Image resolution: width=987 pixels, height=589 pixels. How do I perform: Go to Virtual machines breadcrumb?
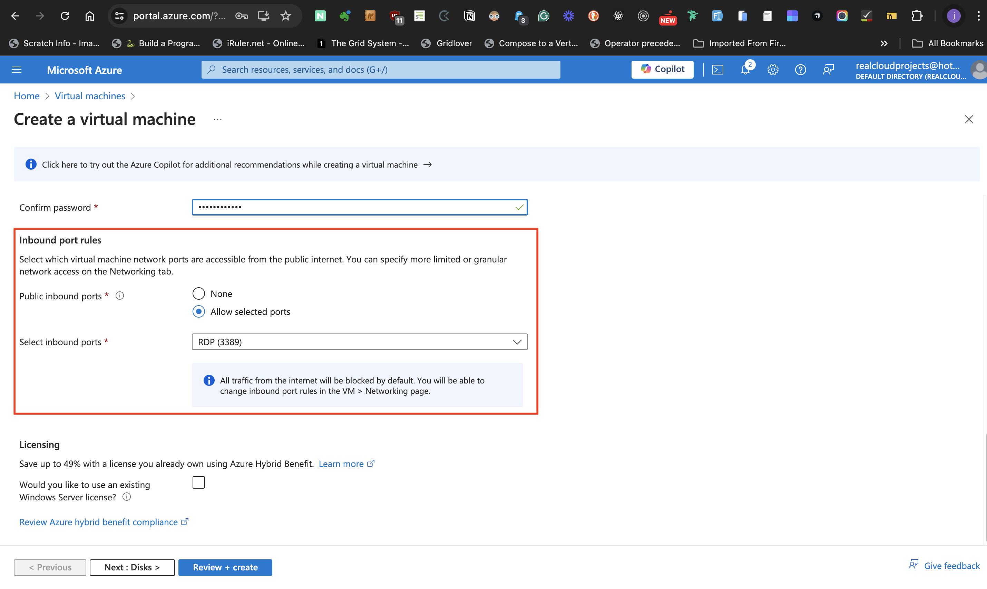(90, 96)
